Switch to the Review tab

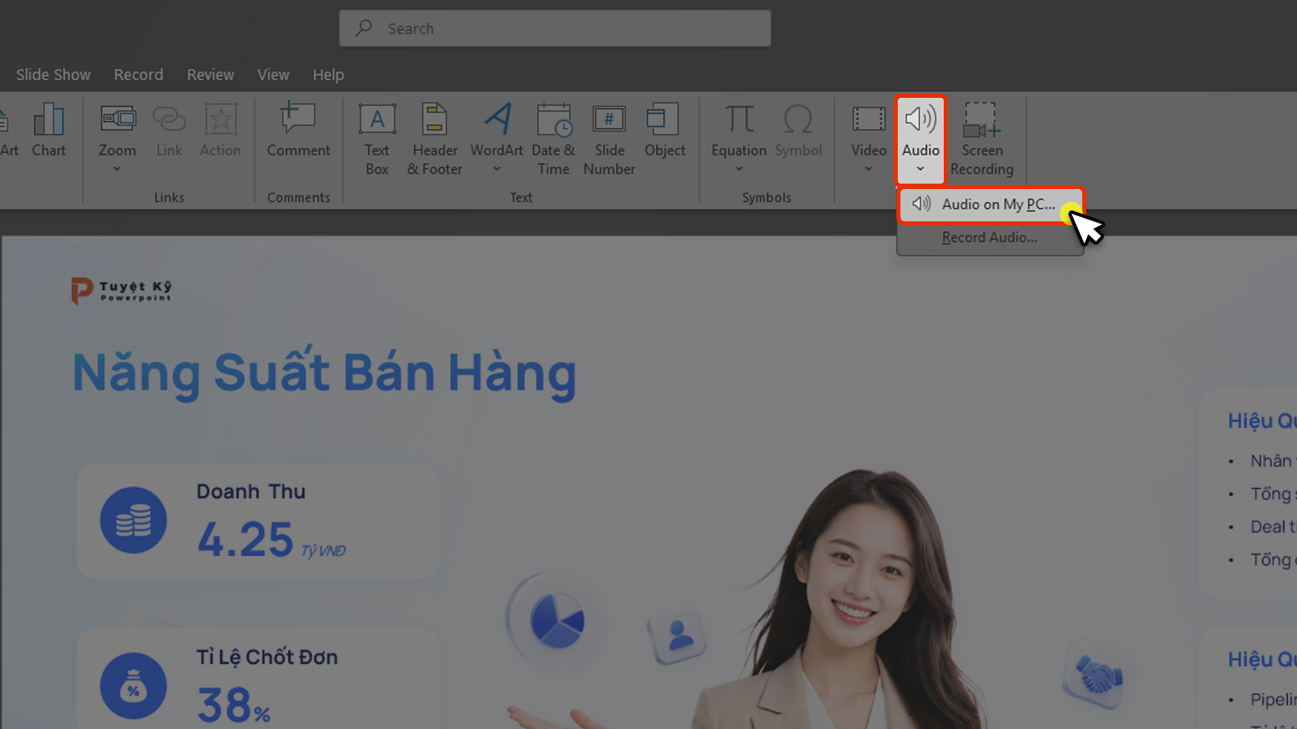click(211, 75)
